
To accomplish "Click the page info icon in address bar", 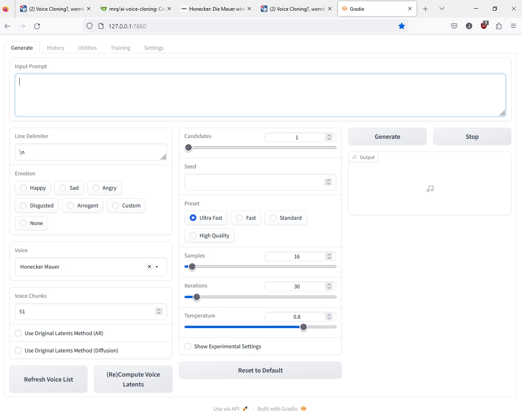I will (x=101, y=26).
